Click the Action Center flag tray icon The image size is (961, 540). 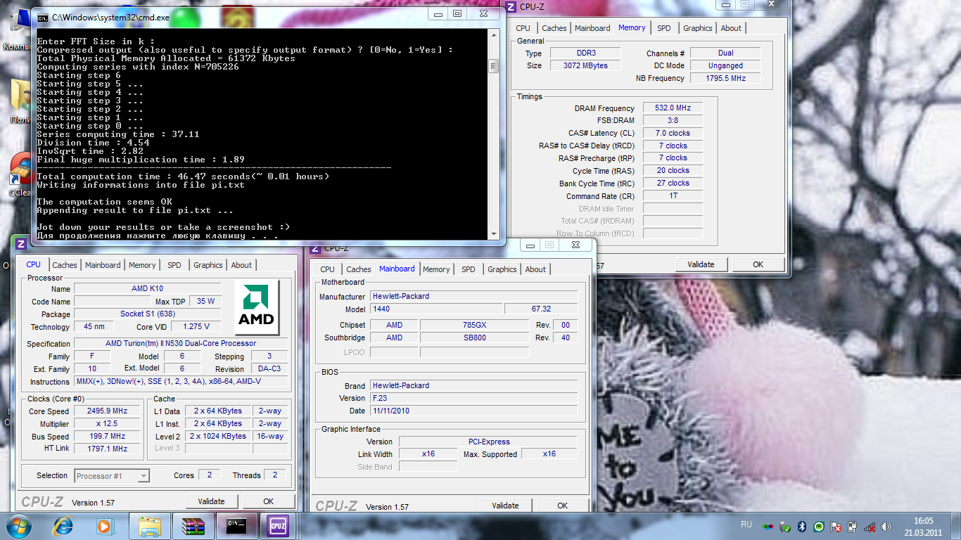pos(836,526)
